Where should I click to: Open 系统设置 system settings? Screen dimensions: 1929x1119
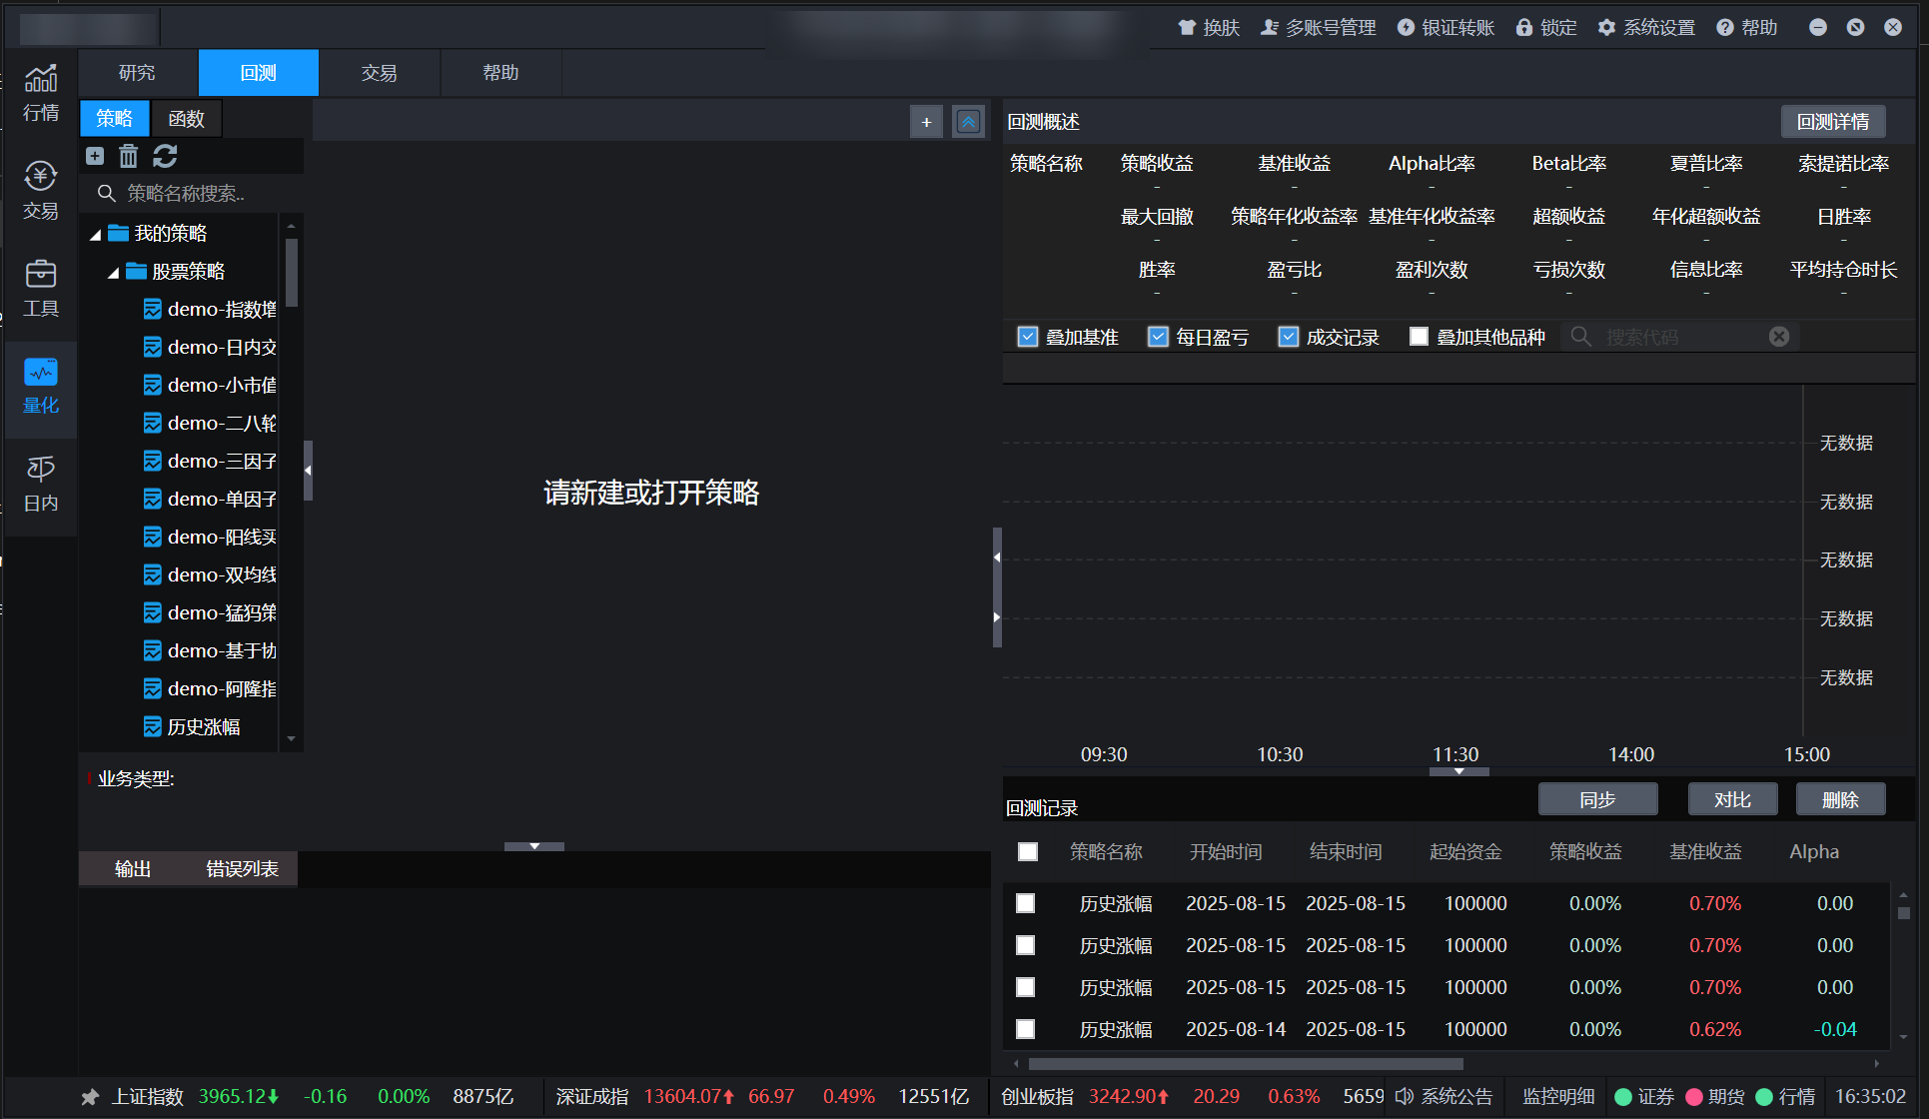[x=1646, y=27]
